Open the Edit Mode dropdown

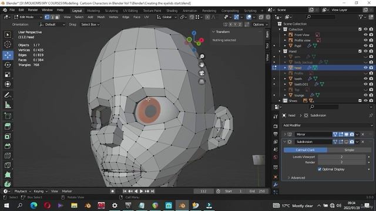[x=28, y=17]
